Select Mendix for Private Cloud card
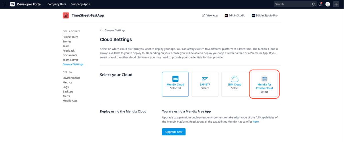 tap(264, 84)
